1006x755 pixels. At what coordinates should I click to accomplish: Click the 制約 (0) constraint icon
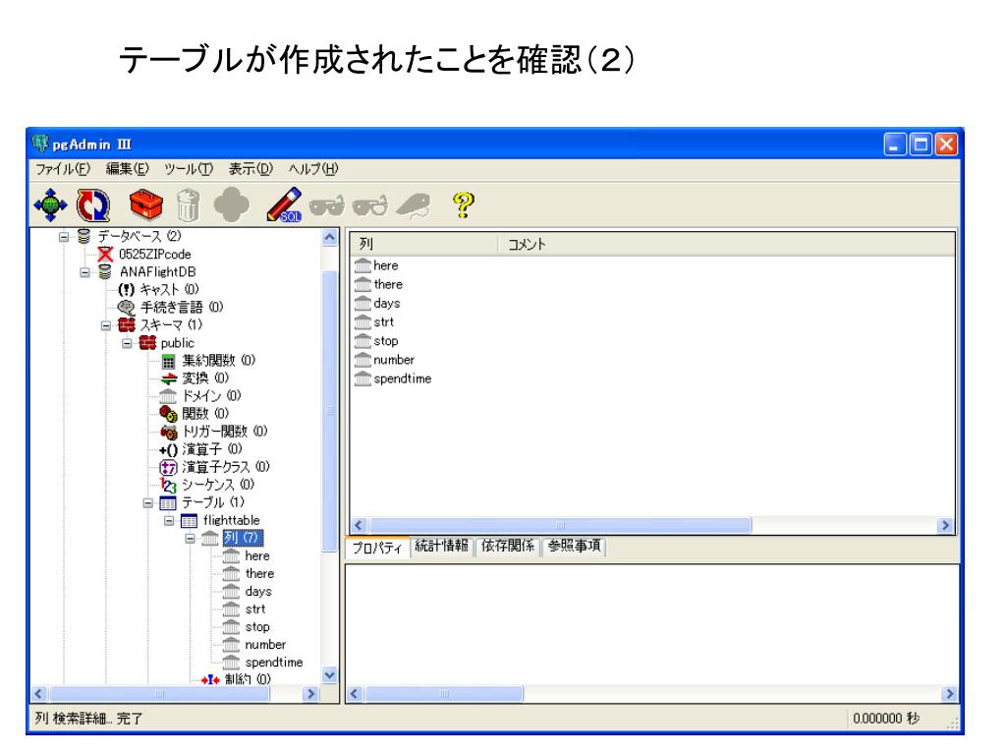[210, 679]
